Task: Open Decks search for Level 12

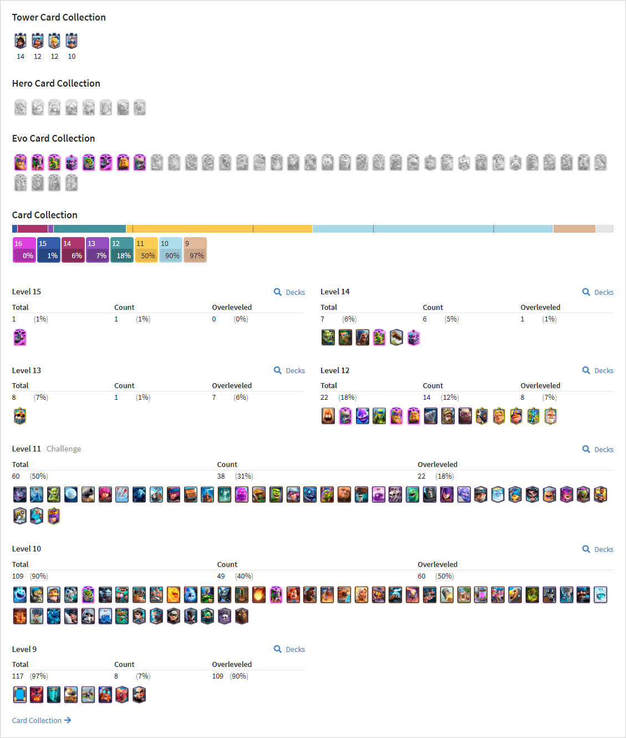Action: pyautogui.click(x=598, y=370)
